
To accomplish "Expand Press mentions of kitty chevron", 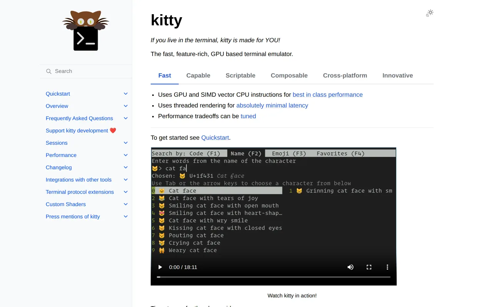I will pos(126,216).
